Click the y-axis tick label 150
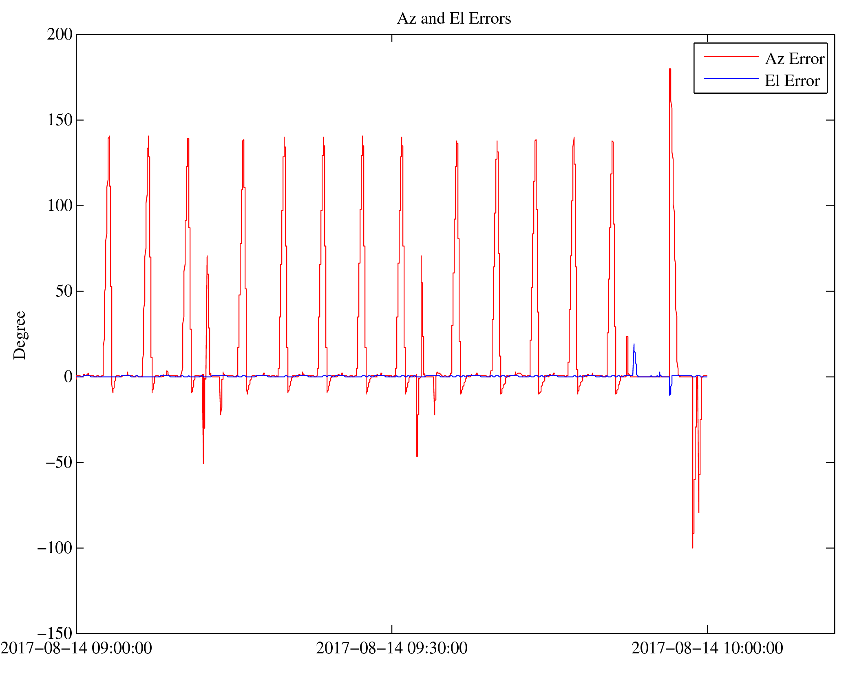Image resolution: width=846 pixels, height=686 pixels. pyautogui.click(x=60, y=120)
